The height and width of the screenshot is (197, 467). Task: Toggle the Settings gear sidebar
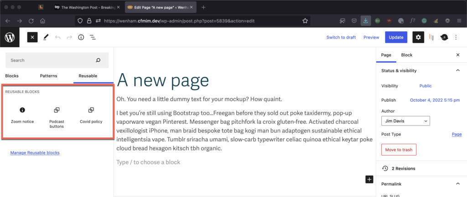click(418, 37)
